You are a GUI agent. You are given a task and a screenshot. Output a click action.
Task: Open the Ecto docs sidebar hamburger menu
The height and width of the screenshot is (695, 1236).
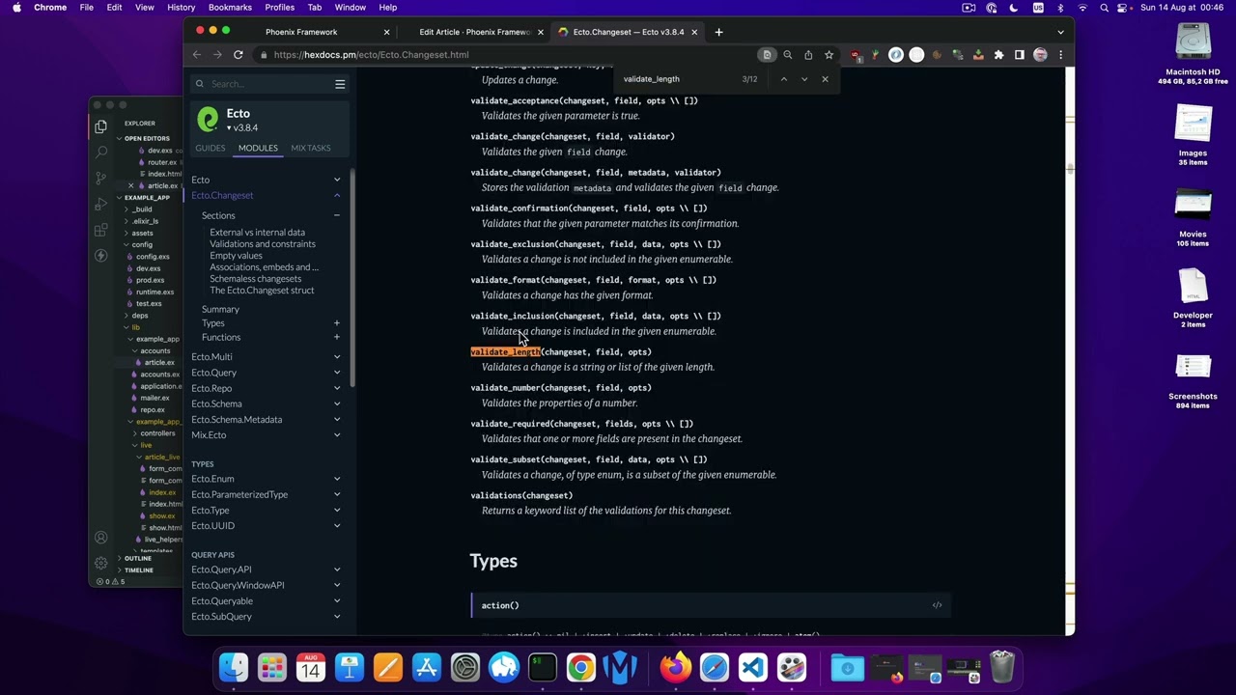click(340, 84)
